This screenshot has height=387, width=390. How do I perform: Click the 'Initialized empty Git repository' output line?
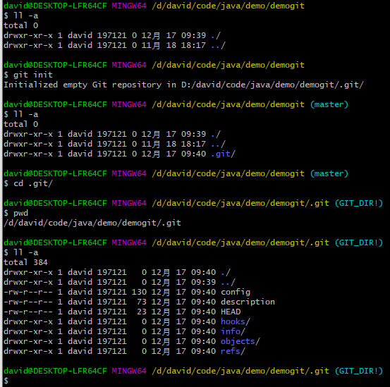tap(183, 85)
